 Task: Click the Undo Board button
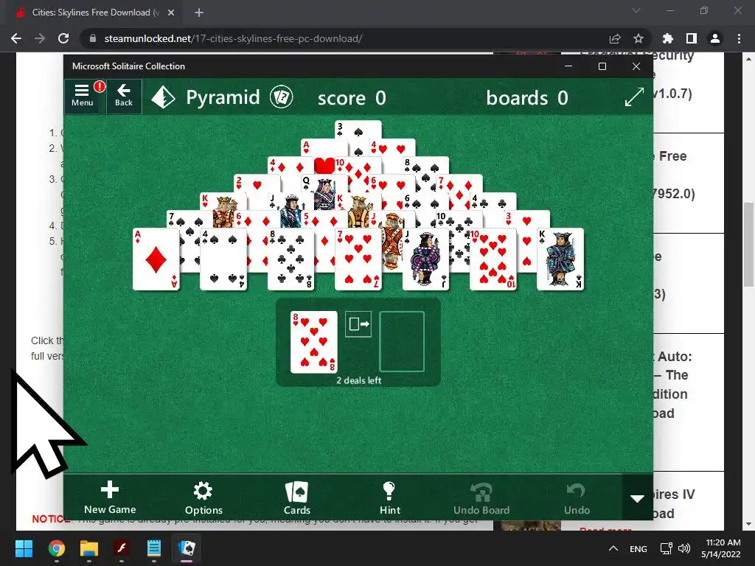[481, 497]
